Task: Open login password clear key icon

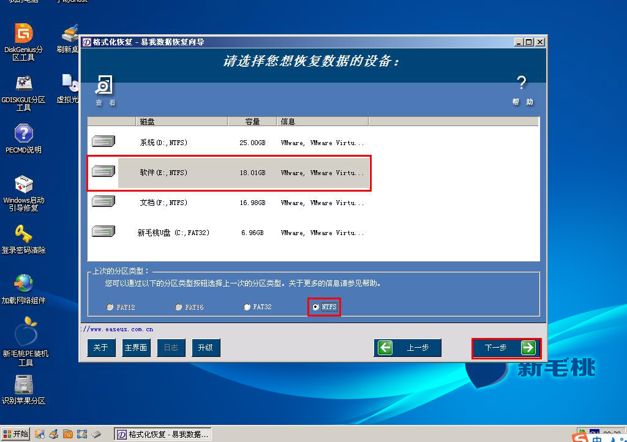Action: (x=24, y=239)
